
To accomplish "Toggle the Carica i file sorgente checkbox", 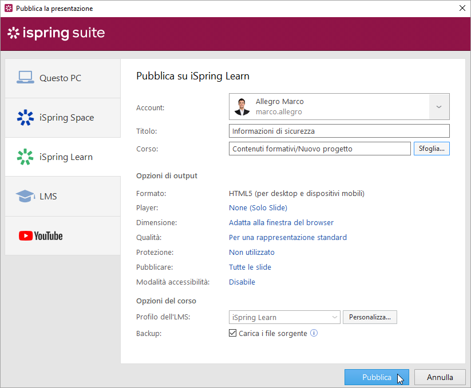I will point(233,333).
